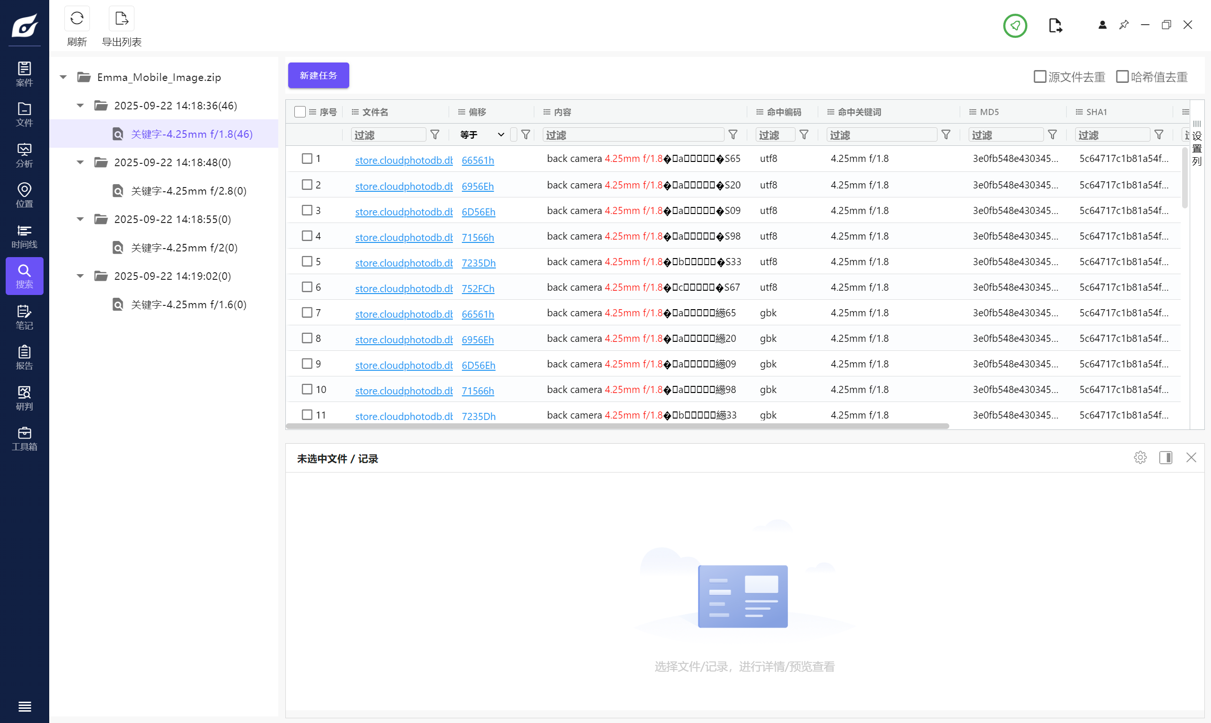Click the 刷新 refresh icon

pyautogui.click(x=77, y=19)
